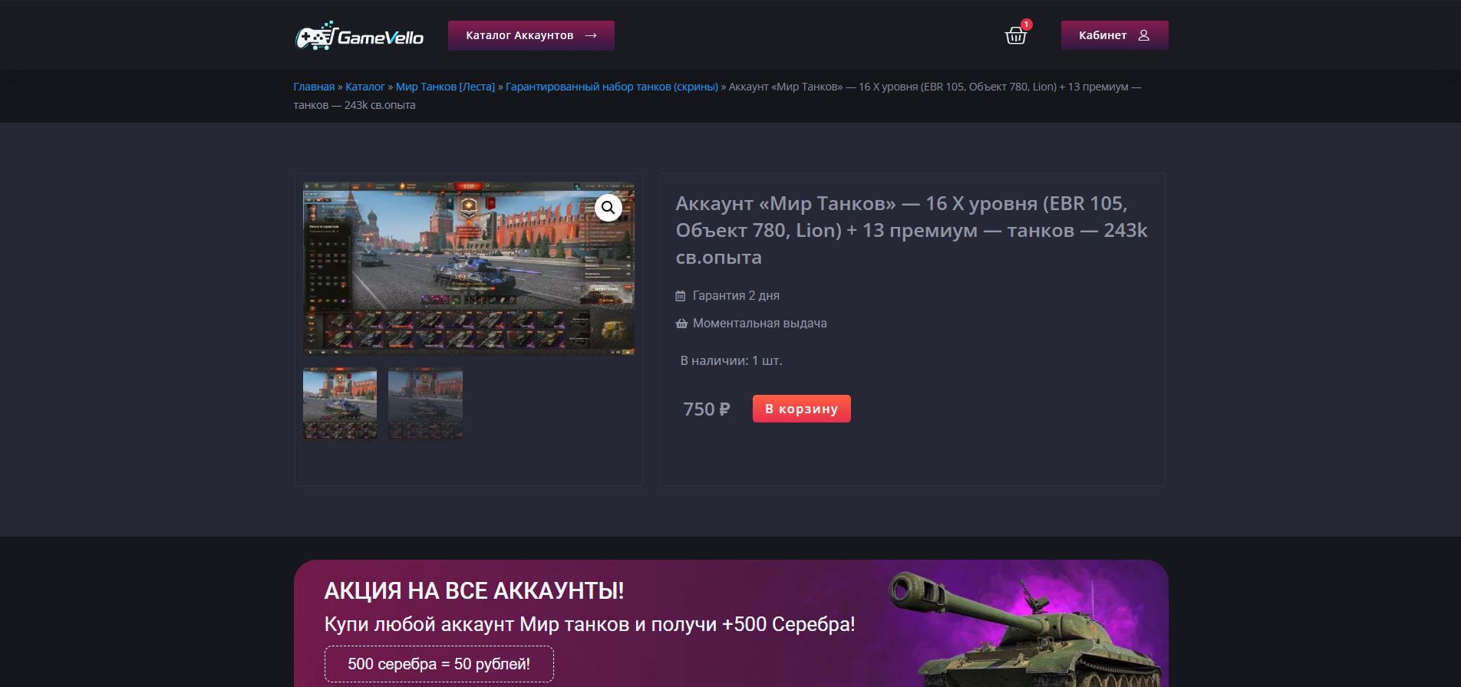Click the В наличии: 1 шт. text
Image resolution: width=1461 pixels, height=687 pixels.
click(x=731, y=360)
